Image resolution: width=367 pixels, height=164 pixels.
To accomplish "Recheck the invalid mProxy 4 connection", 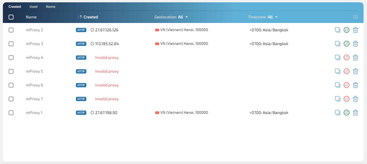I will pyautogui.click(x=347, y=57).
